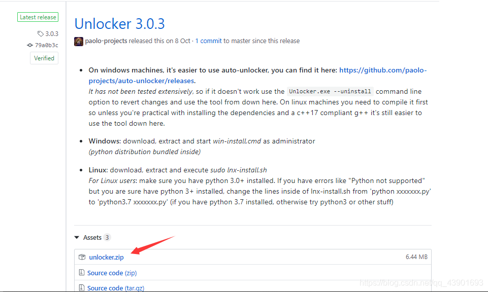Open the 3.0.3 tag link
This screenshot has width=488, height=292.
tap(52, 33)
